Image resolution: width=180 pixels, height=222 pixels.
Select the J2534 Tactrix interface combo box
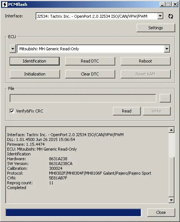[100, 16]
